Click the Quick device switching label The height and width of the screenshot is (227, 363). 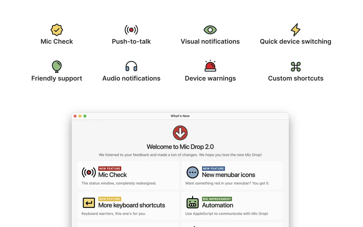296,42
